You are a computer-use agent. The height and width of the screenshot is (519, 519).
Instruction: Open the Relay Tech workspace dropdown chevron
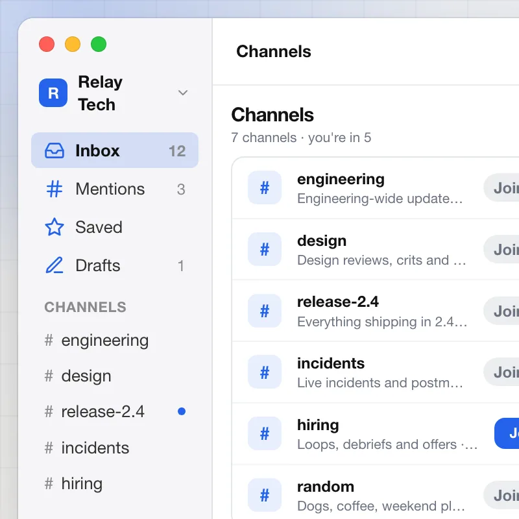click(183, 93)
